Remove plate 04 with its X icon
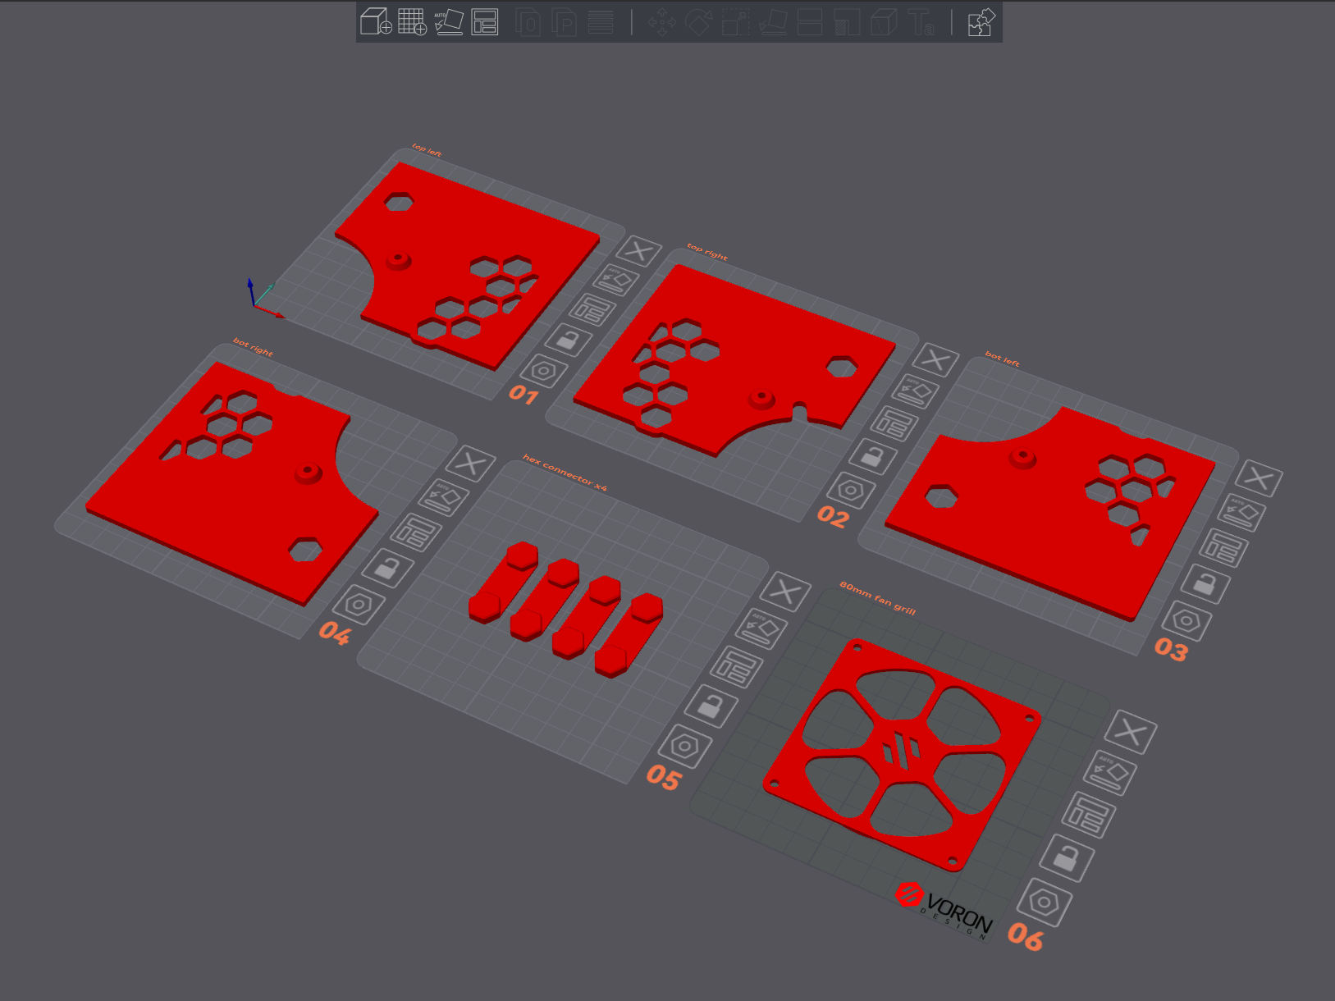 click(x=470, y=464)
